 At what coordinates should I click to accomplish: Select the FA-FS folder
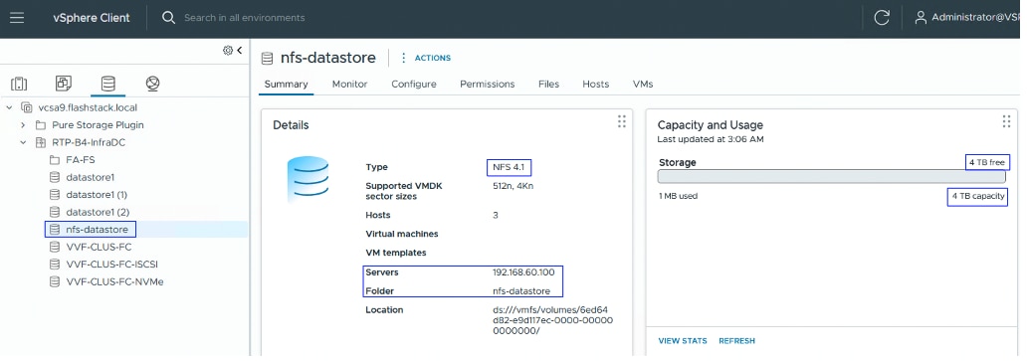[x=81, y=159]
